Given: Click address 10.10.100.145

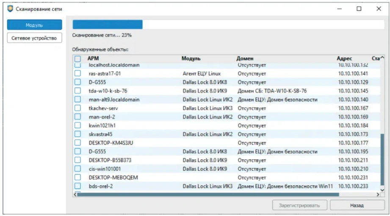Looking at the screenshot, I should click(353, 91).
